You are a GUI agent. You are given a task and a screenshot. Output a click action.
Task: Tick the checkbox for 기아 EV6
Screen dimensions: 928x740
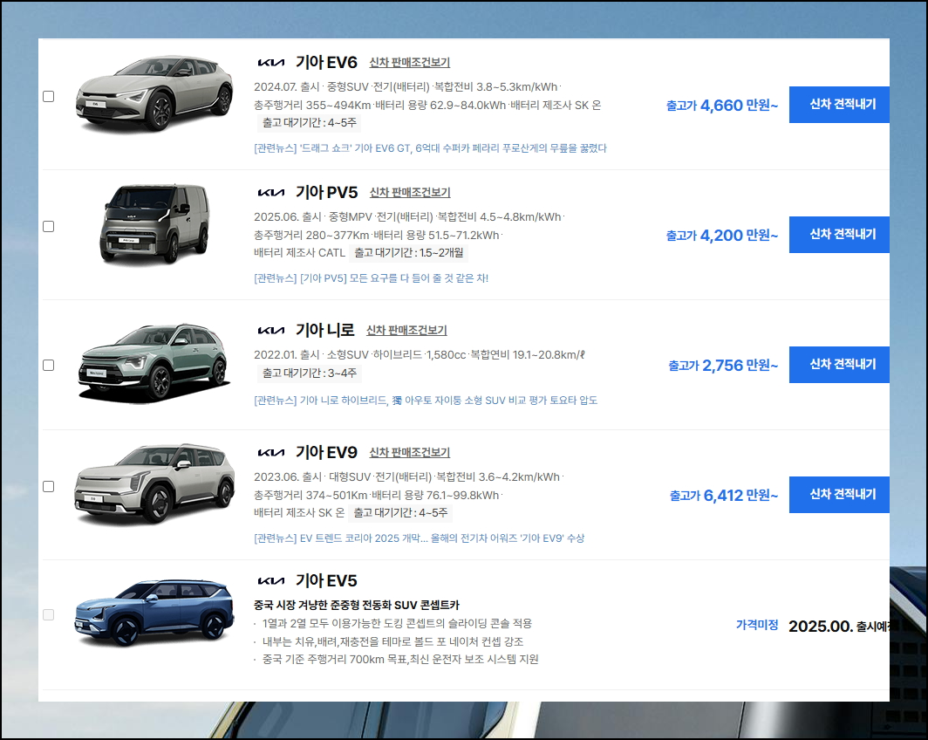49,97
